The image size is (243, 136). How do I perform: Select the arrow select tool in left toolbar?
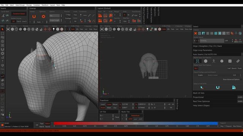click(3, 29)
